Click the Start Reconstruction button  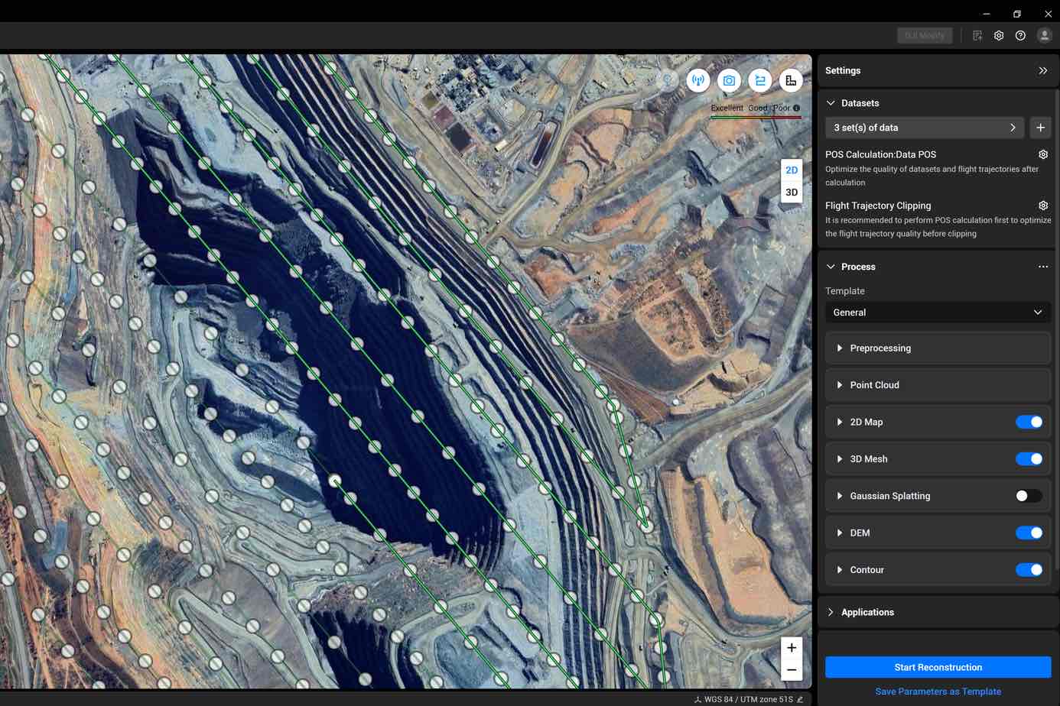coord(938,667)
